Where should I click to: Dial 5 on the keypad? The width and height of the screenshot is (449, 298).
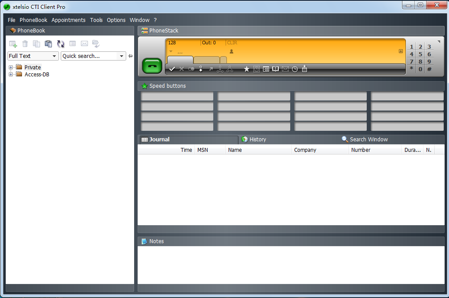click(x=420, y=54)
